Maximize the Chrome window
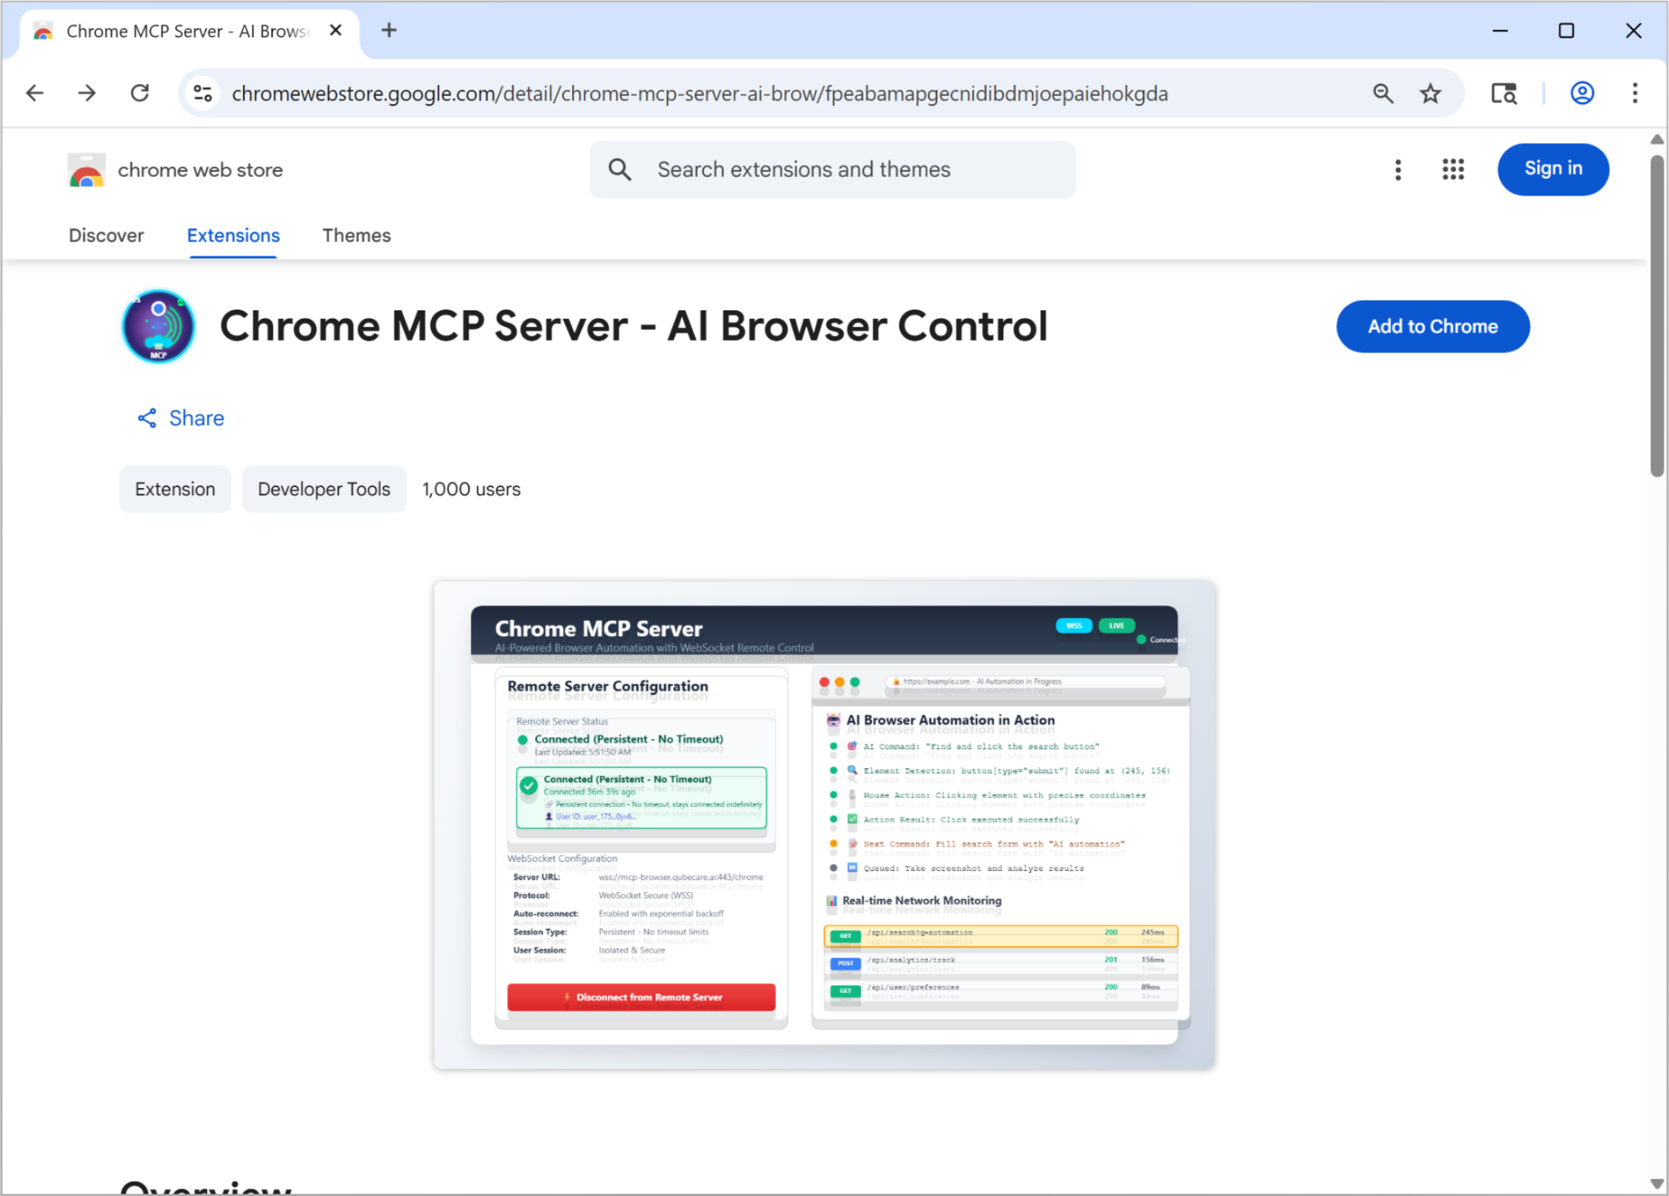 pyautogui.click(x=1566, y=31)
